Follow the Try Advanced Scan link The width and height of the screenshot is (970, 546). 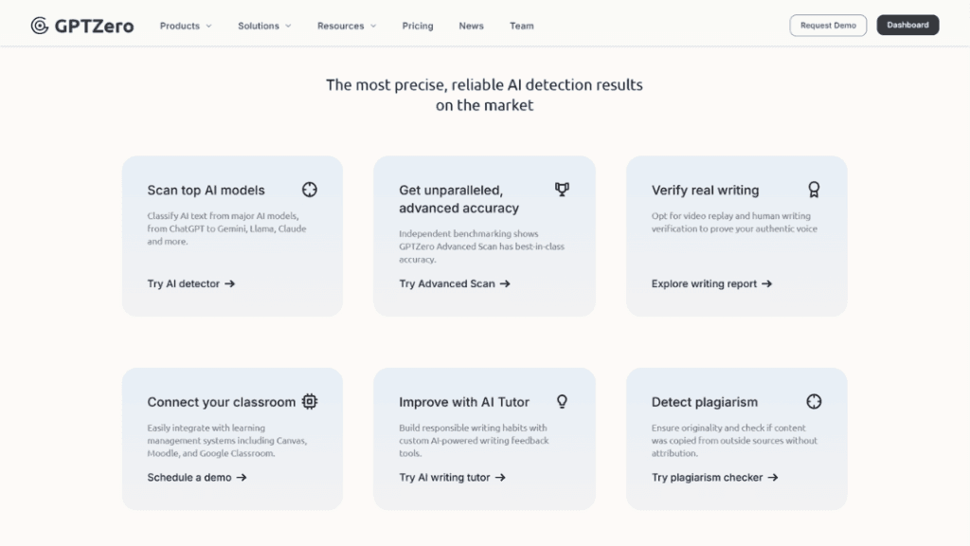455,283
